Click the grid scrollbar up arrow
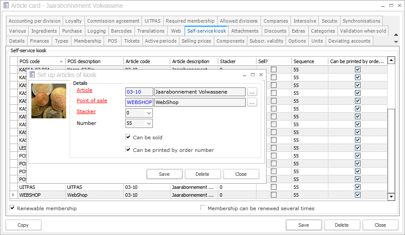Image resolution: width=405 pixels, height=235 pixels. tap(391, 61)
